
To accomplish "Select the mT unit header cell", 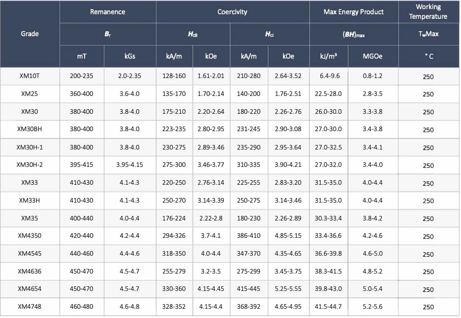I will (x=82, y=57).
